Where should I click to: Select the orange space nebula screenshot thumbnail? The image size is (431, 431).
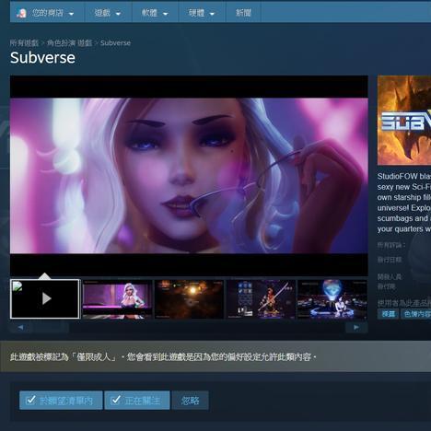(x=189, y=299)
